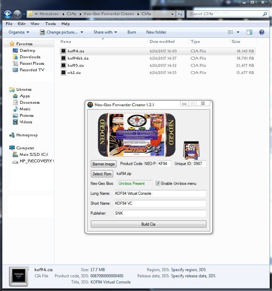
Task: Open the Documents library
Action: [30, 102]
